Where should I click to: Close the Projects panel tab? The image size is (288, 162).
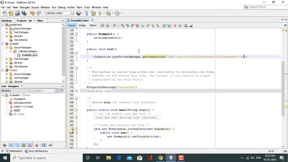(x=34, y=21)
